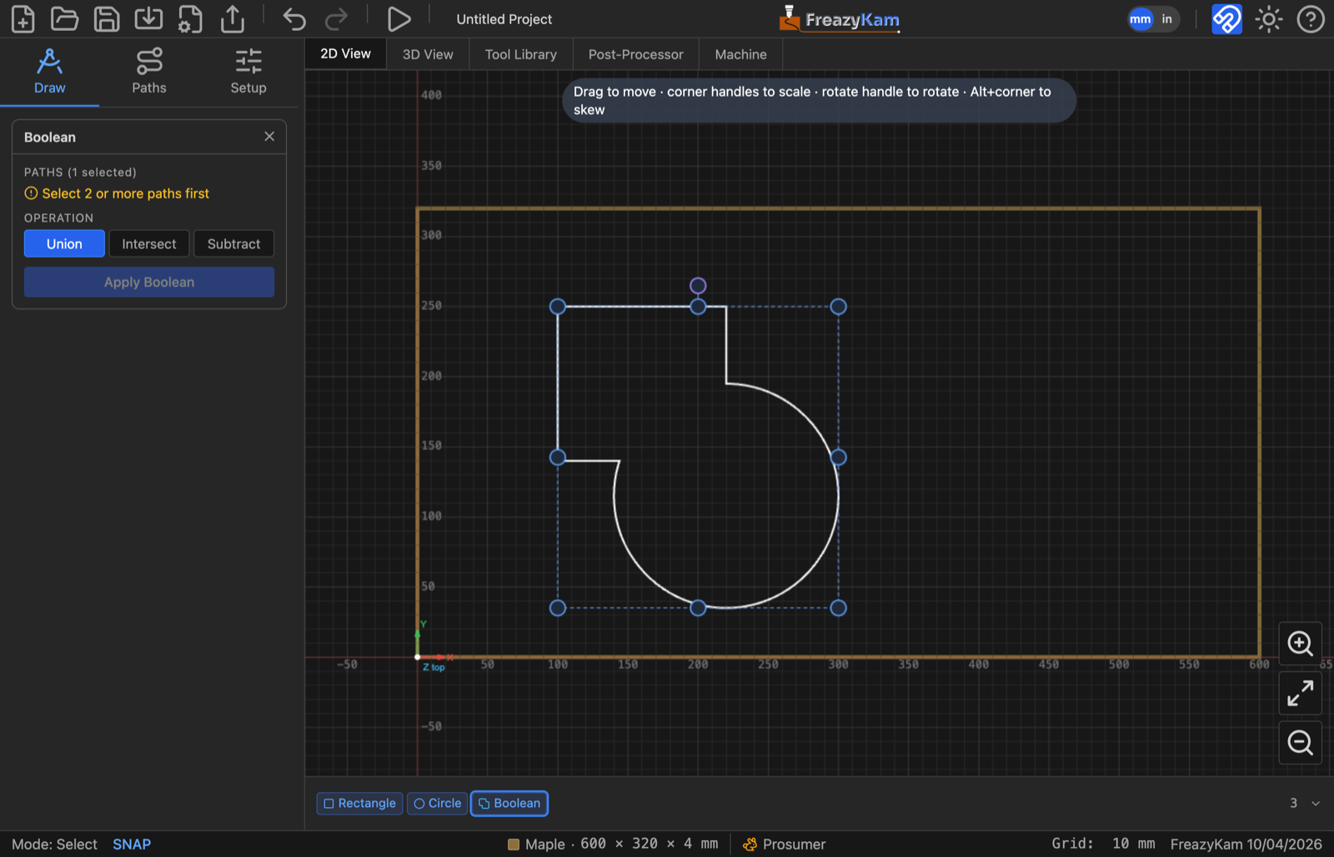The height and width of the screenshot is (857, 1334).
Task: Open the Draw sidebar tab
Action: pos(49,72)
